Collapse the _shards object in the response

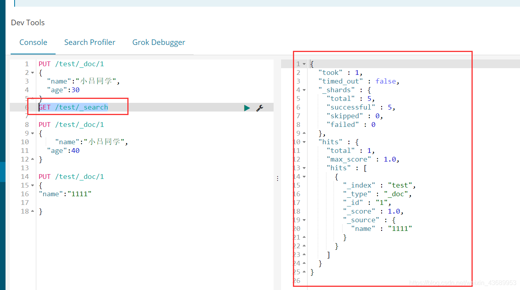(x=304, y=90)
